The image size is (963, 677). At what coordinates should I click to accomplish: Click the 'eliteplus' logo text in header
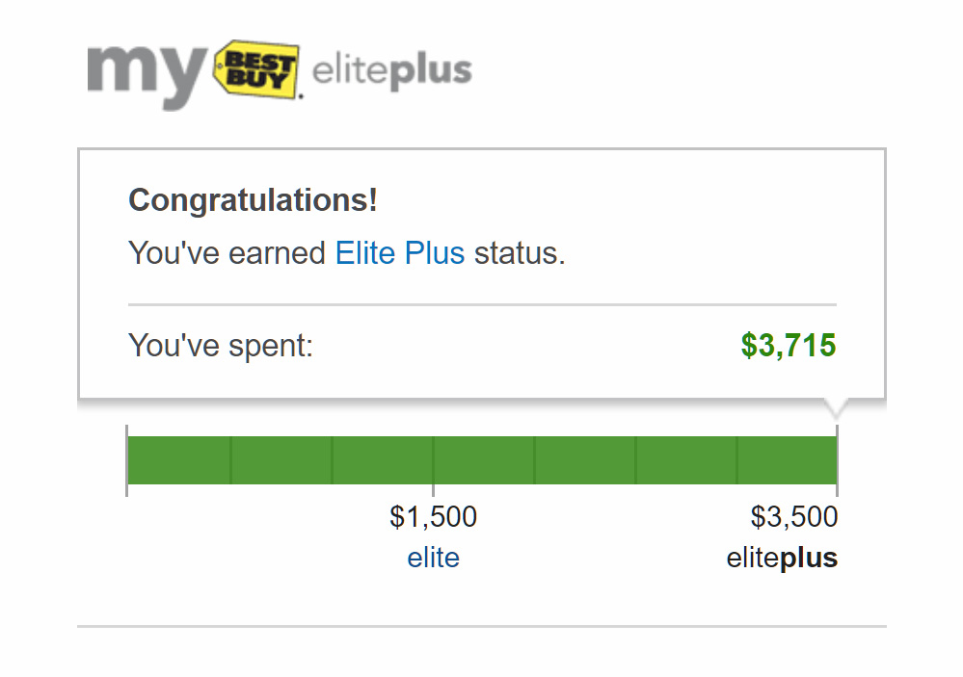point(391,70)
